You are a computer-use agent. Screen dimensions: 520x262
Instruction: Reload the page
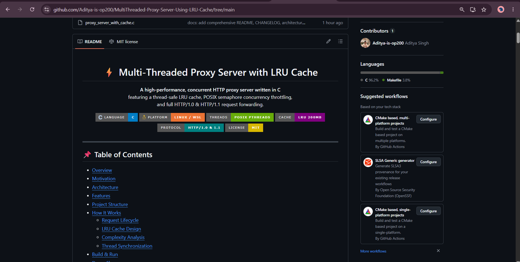pos(32,9)
